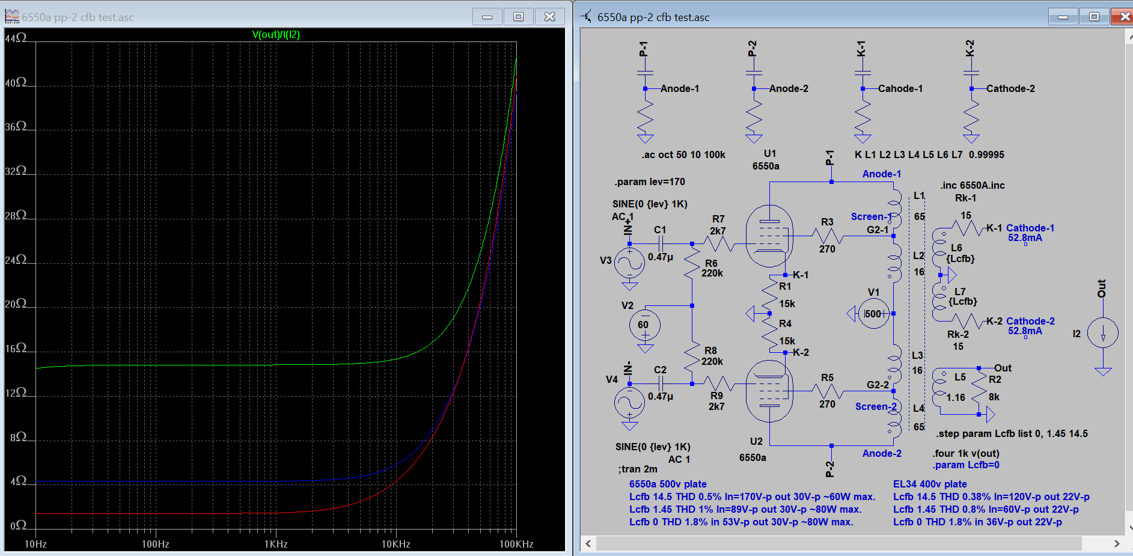The width and height of the screenshot is (1133, 556).
Task: Click the Anode-1 net label near L1
Action: click(x=882, y=174)
